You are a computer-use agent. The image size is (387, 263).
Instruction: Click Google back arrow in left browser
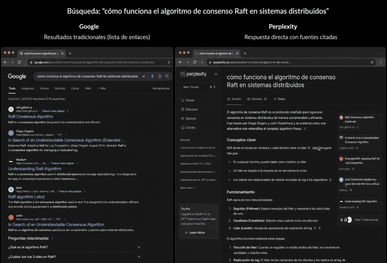(x=5, y=62)
